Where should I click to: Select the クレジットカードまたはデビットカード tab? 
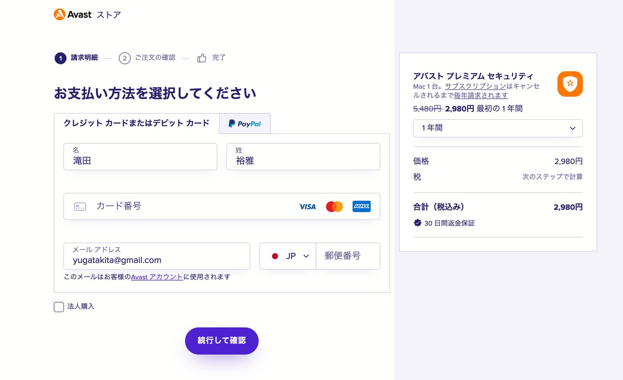pyautogui.click(x=137, y=123)
